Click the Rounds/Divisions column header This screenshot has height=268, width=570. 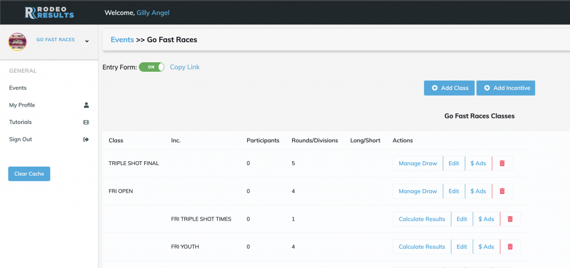pyautogui.click(x=315, y=141)
